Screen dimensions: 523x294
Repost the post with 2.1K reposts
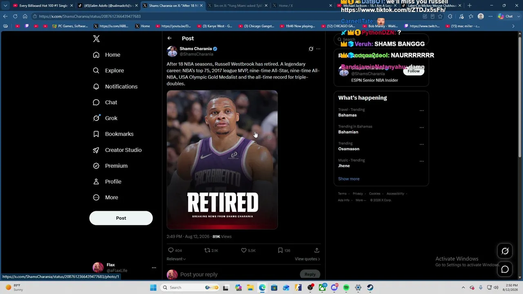tap(207, 250)
